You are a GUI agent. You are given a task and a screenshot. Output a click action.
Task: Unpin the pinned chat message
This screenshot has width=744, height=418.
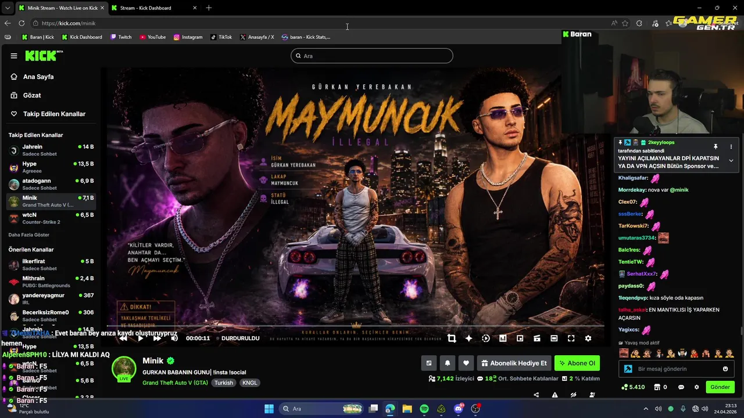pos(716,147)
